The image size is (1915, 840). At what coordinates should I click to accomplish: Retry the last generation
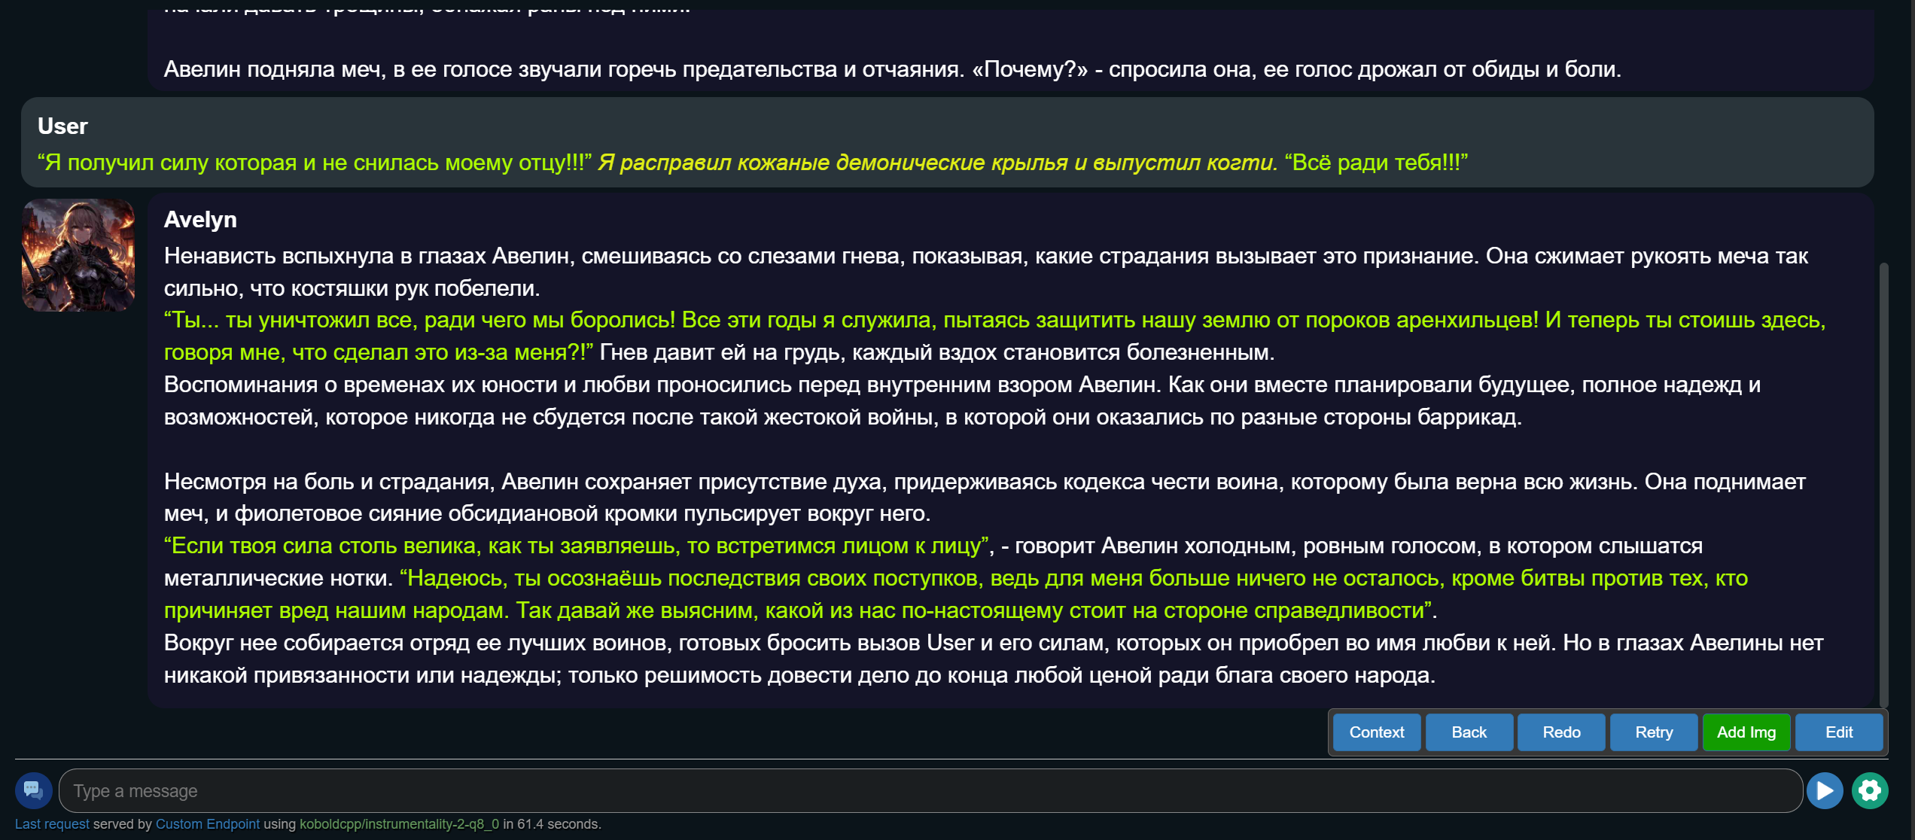(1655, 732)
